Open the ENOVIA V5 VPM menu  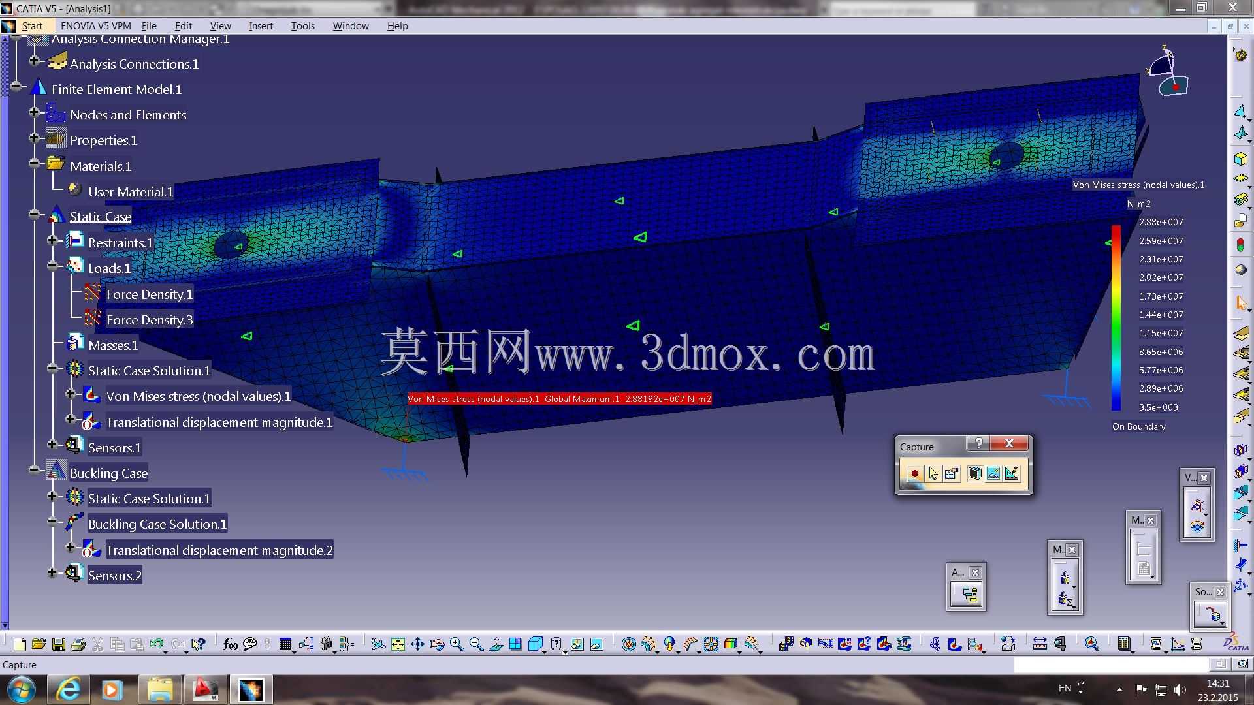[x=95, y=26]
